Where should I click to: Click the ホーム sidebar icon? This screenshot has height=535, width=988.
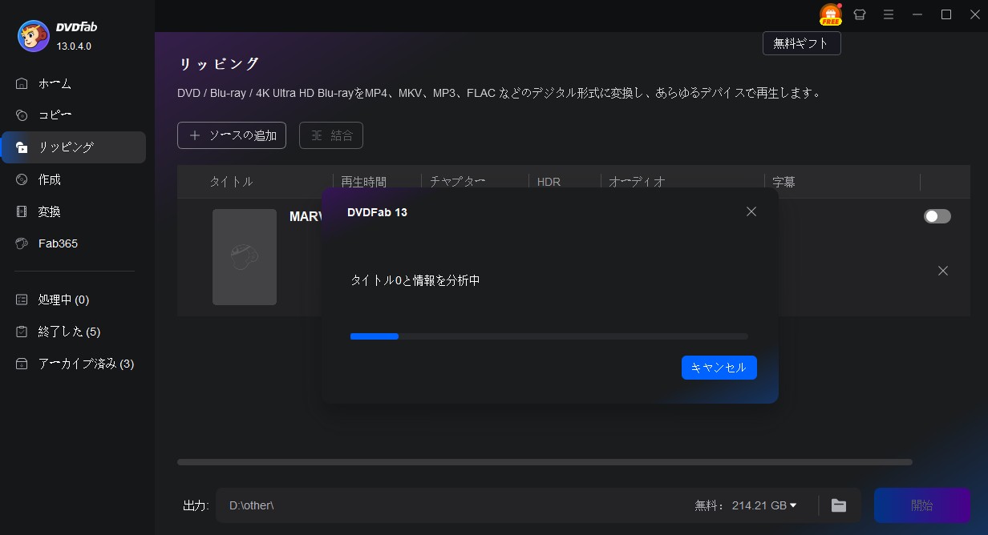[x=22, y=83]
